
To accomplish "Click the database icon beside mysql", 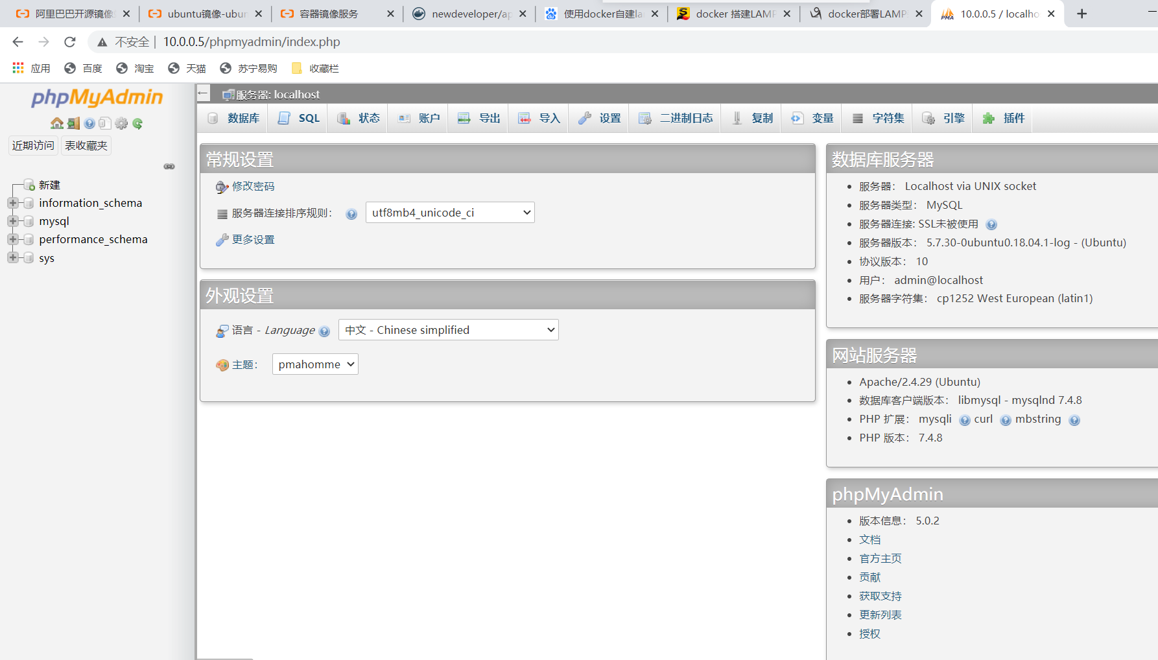I will point(29,221).
